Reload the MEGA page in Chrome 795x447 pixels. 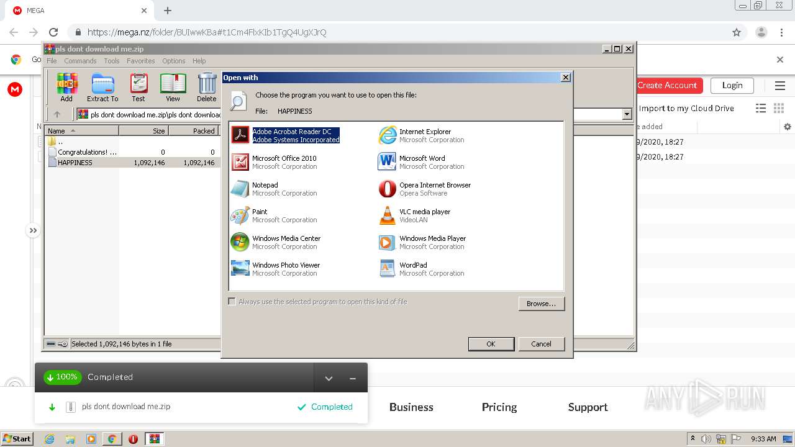pos(53,32)
